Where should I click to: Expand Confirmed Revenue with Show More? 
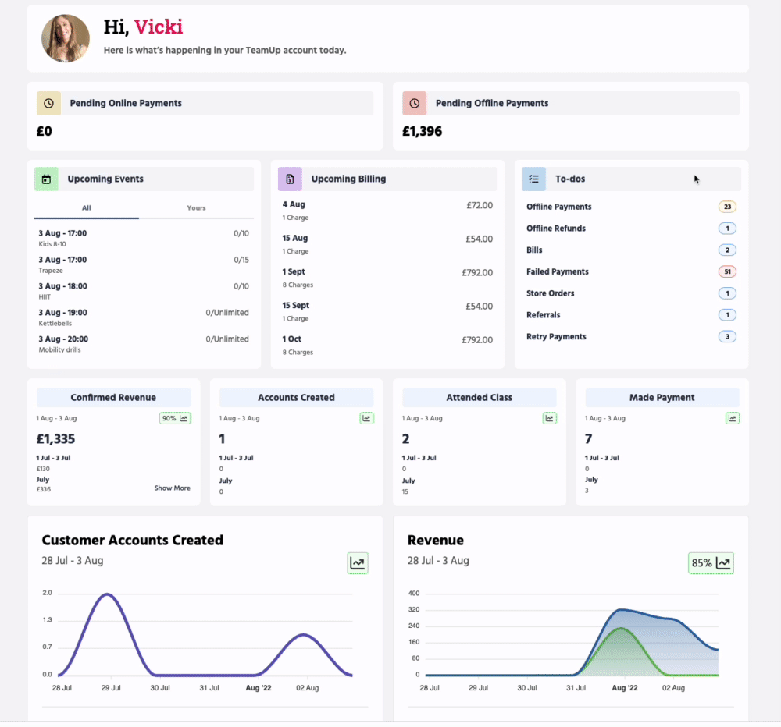coord(172,488)
